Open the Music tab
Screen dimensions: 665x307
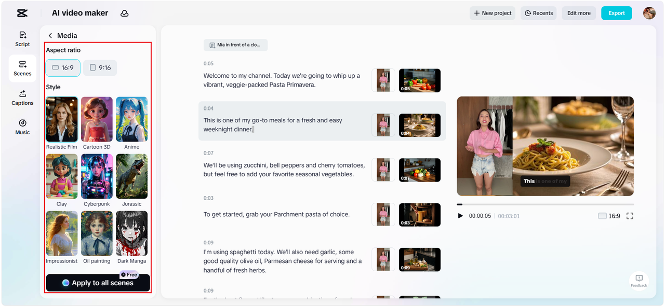(22, 127)
